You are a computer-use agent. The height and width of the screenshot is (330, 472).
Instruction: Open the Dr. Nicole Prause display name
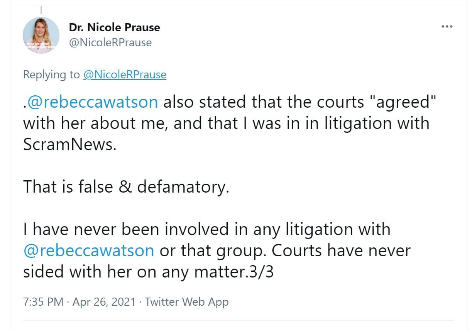click(115, 27)
